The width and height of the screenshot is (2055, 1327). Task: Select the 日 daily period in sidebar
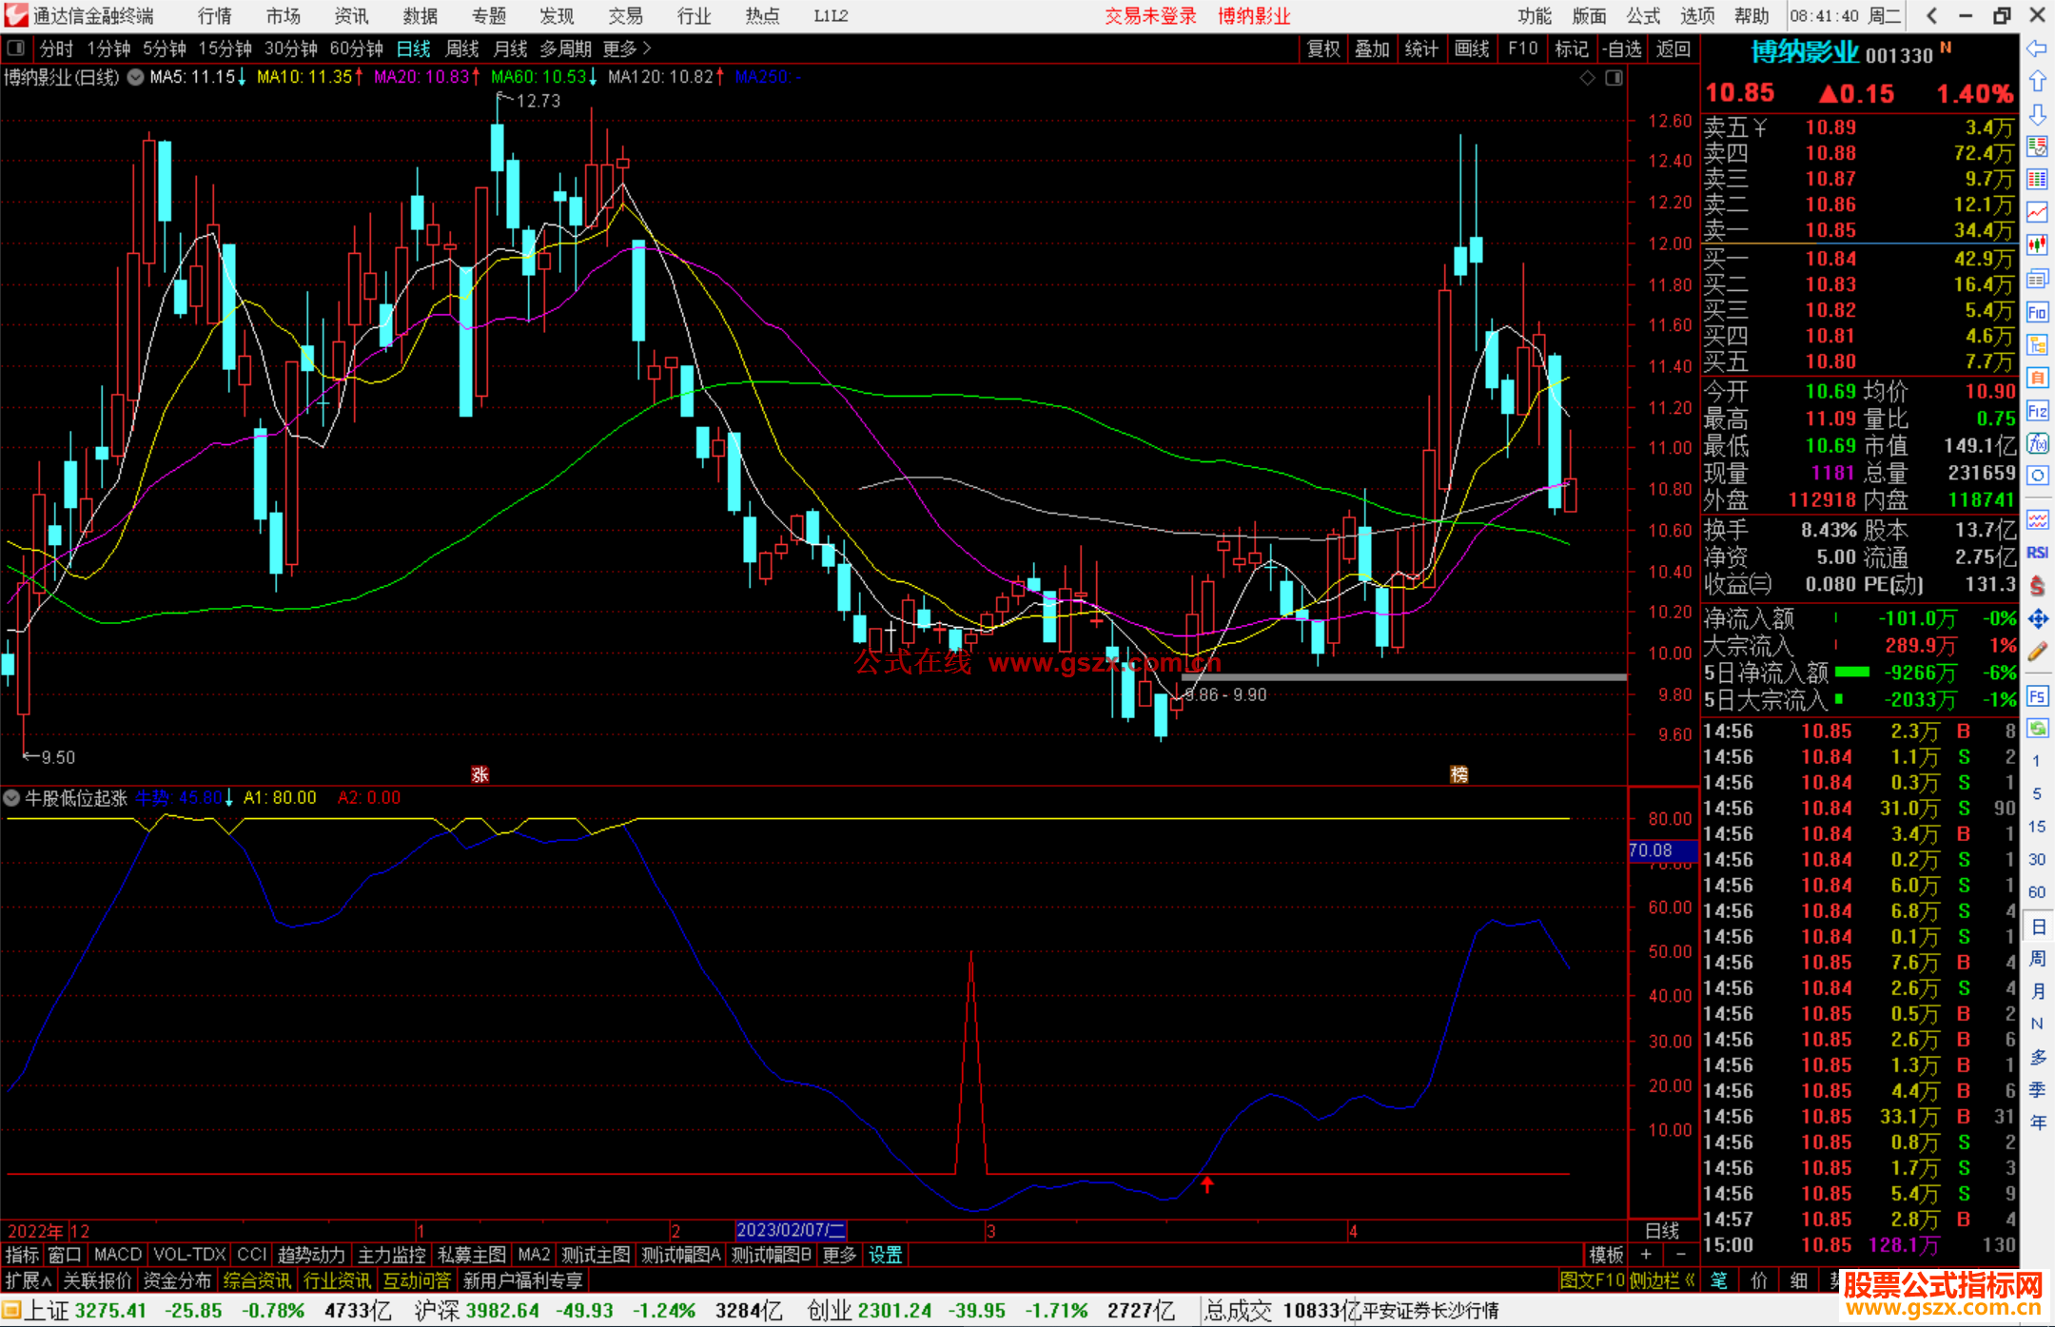[x=2038, y=926]
